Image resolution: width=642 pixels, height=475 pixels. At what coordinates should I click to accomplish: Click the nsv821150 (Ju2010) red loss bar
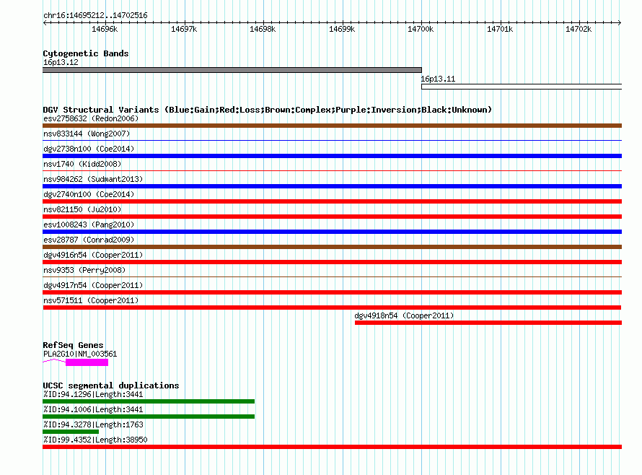pos(332,217)
